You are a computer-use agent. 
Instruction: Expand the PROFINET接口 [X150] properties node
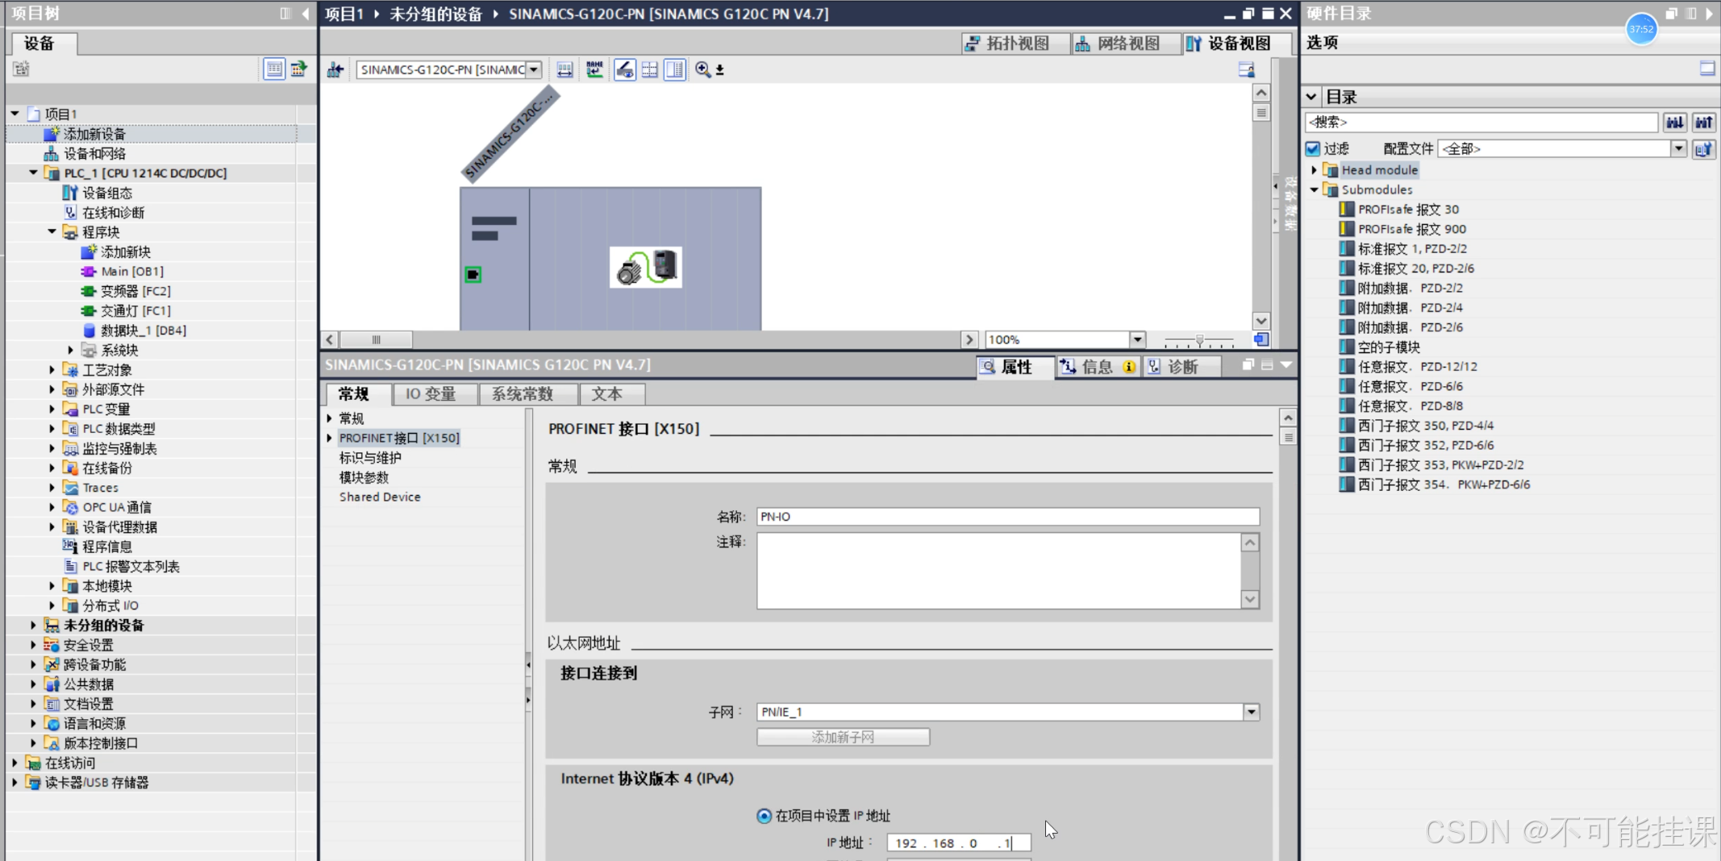click(329, 439)
